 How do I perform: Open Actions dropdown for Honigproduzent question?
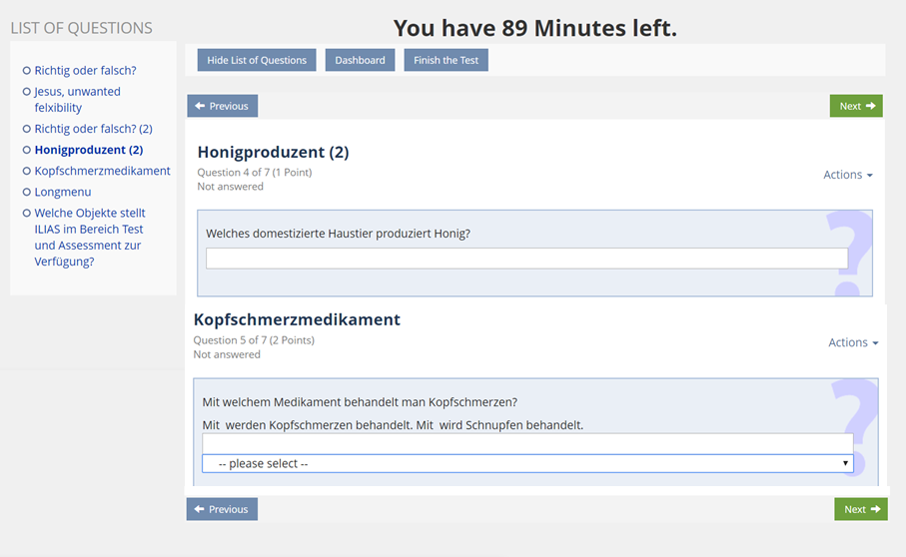pyautogui.click(x=847, y=175)
